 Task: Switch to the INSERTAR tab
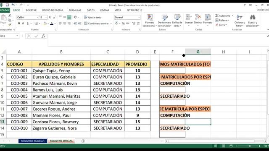tap(31, 10)
